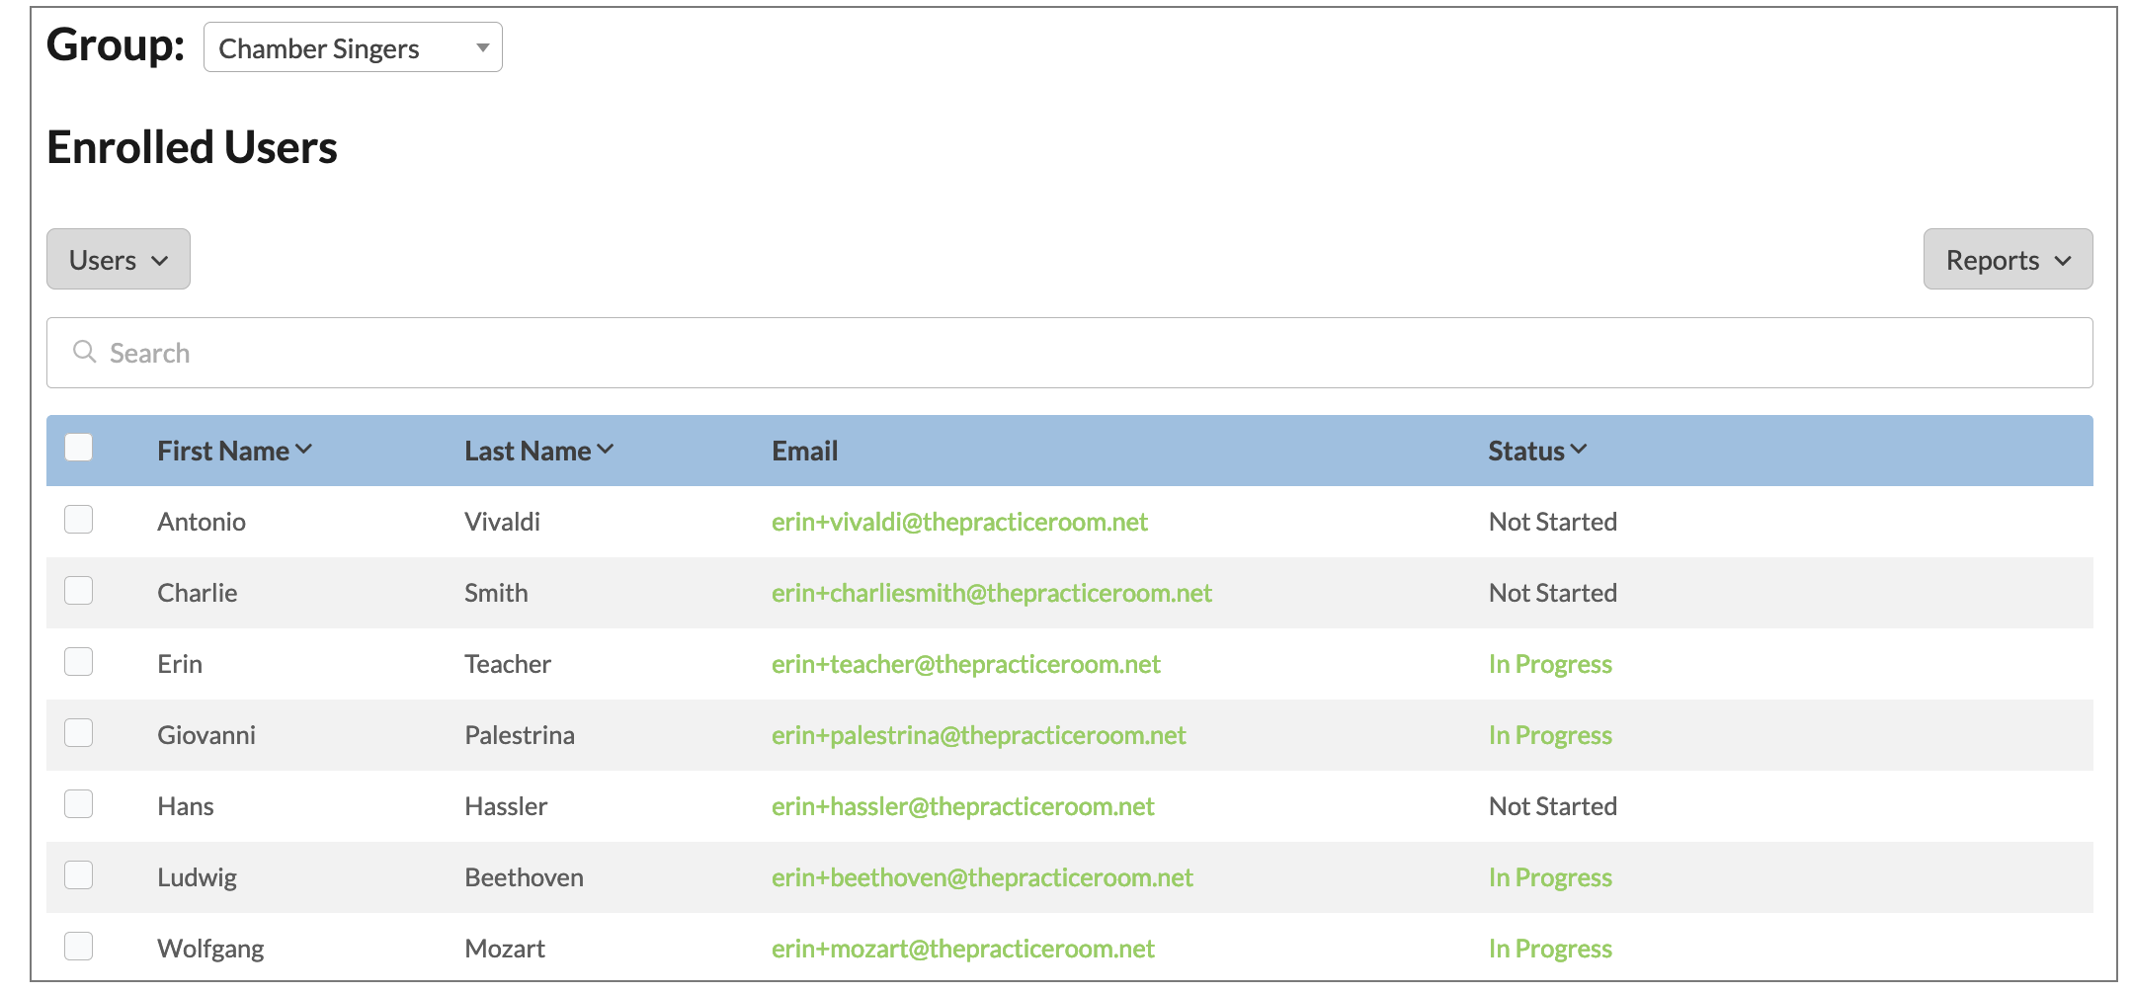Click the Last Name sort chevron
Screen dimensions: 2132x994
click(x=606, y=450)
